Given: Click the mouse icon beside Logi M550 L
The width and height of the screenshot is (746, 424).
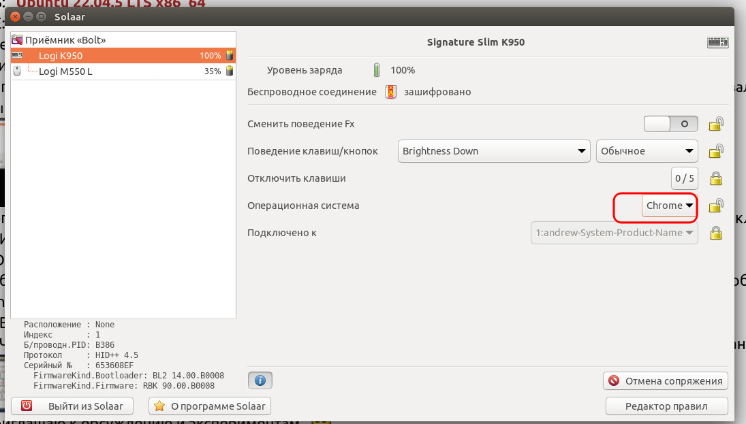Looking at the screenshot, I should tap(17, 71).
